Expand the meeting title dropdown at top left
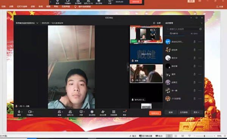Image resolution: width=227 pixels, height=139 pixels. (x=37, y=23)
